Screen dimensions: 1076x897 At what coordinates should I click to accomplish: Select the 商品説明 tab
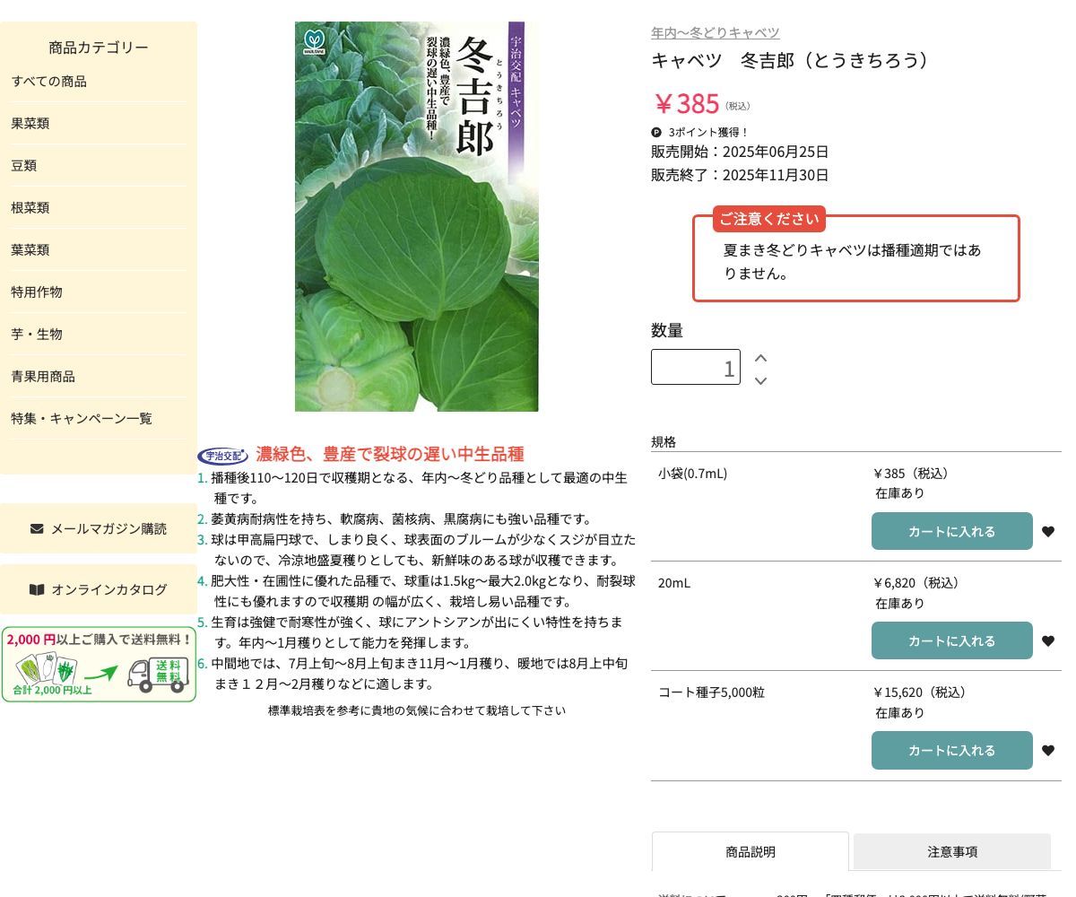pos(750,852)
